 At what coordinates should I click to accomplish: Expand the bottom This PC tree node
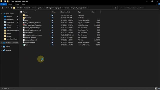pos(1,46)
